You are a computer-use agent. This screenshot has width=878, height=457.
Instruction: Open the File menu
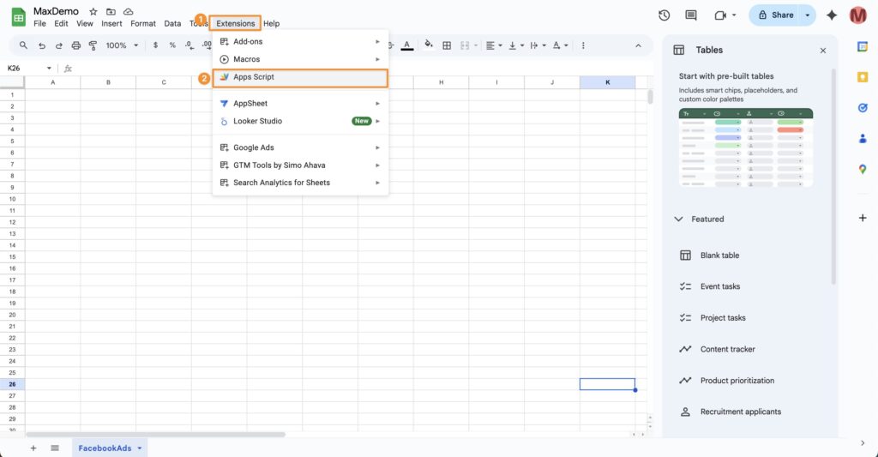(x=39, y=23)
